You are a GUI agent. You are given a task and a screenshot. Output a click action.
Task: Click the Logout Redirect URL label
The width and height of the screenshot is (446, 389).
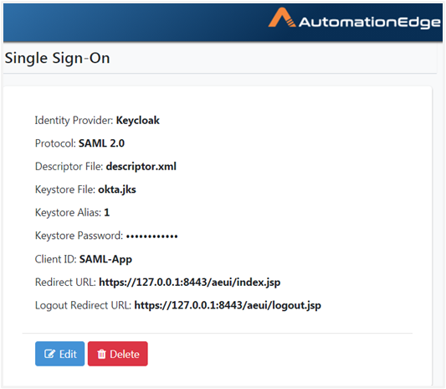83,305
